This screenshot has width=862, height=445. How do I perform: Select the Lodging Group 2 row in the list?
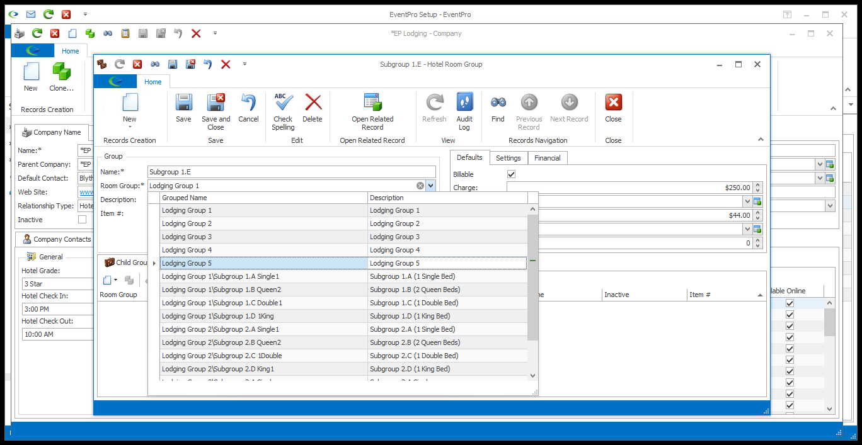pyautogui.click(x=343, y=223)
